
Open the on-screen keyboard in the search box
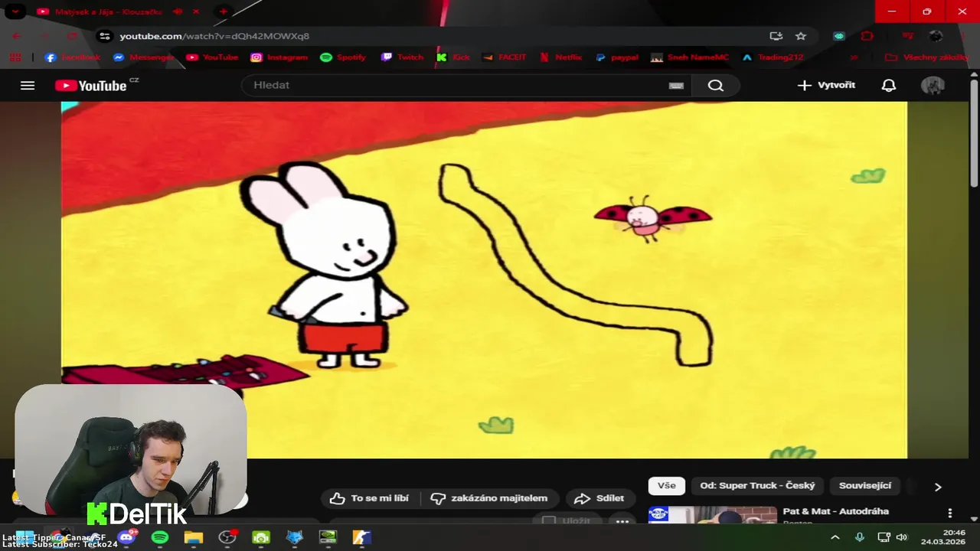point(676,86)
